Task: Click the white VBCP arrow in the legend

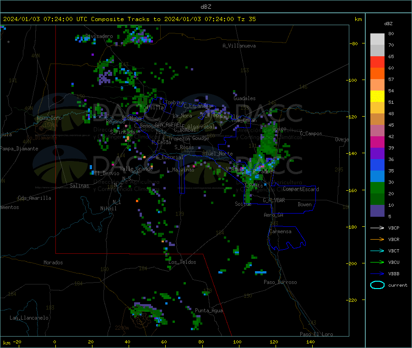Action: pos(377,228)
